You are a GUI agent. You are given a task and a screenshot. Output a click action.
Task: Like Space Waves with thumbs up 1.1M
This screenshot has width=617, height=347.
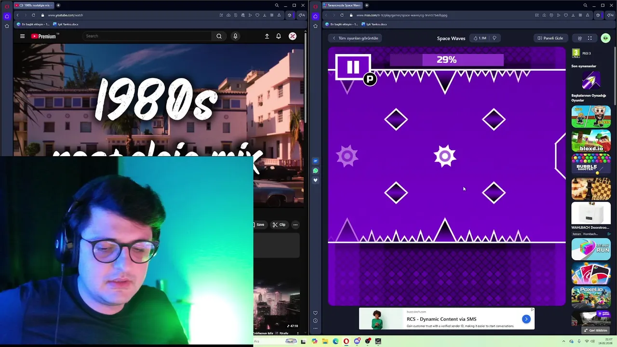[480, 38]
